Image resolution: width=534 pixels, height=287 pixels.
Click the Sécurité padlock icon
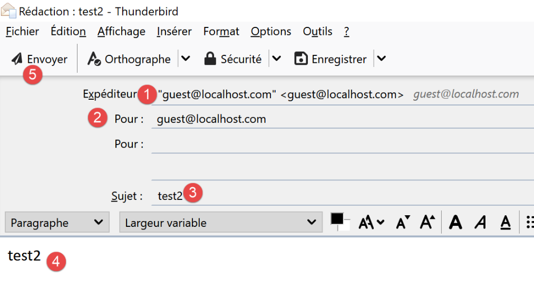coord(210,59)
